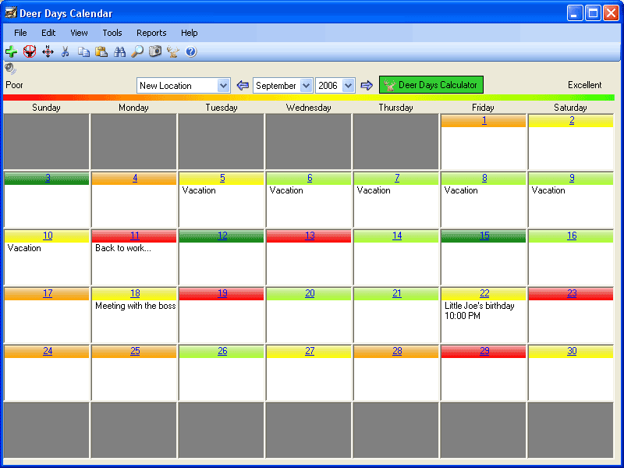
Task: Select the Meeting with the boss entry
Action: tap(135, 307)
